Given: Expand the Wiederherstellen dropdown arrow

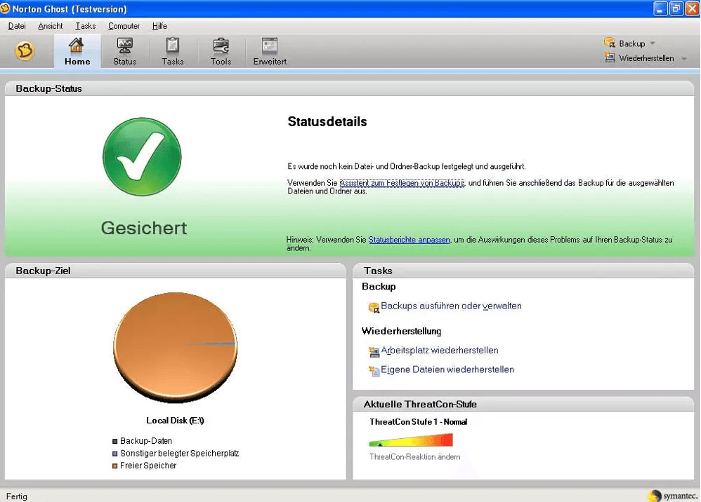Looking at the screenshot, I should coord(684,58).
